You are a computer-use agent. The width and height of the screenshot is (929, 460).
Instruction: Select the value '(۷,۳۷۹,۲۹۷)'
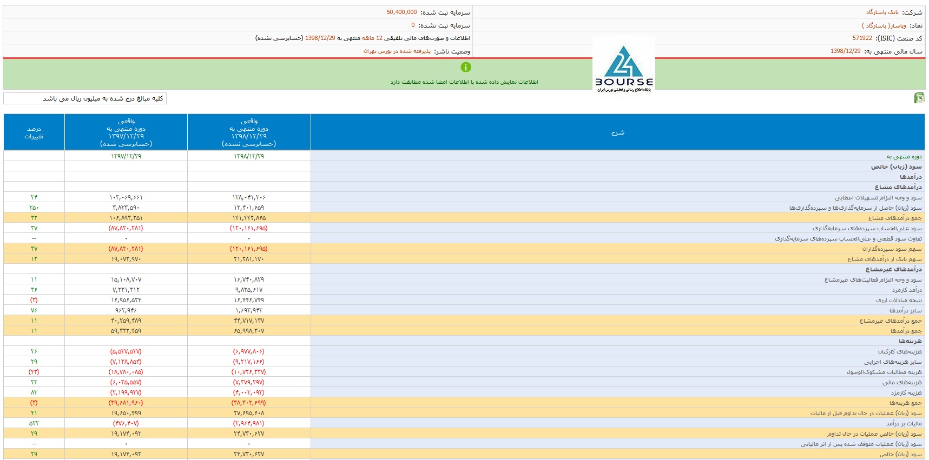249,382
